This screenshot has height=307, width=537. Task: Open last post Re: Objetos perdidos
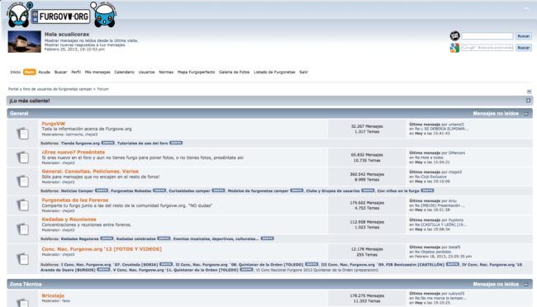(433, 252)
